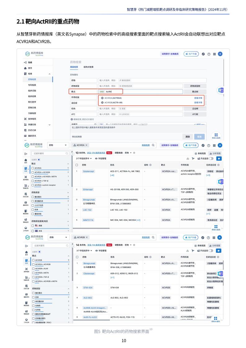Check the ACVR2A x activin receptor filter
This screenshot has height=348, width=246.
pyautogui.click(x=33, y=185)
